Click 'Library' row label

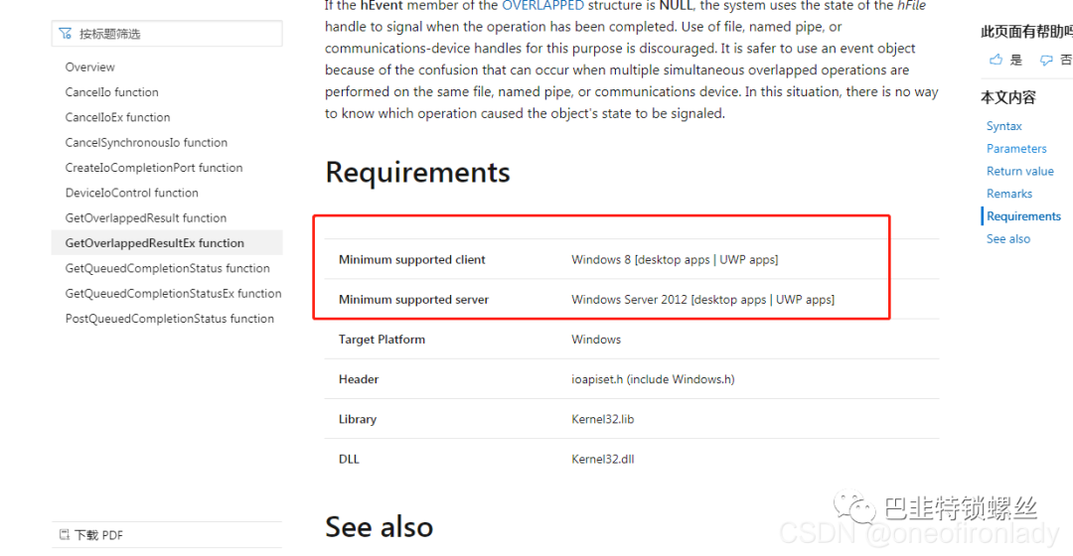point(358,419)
